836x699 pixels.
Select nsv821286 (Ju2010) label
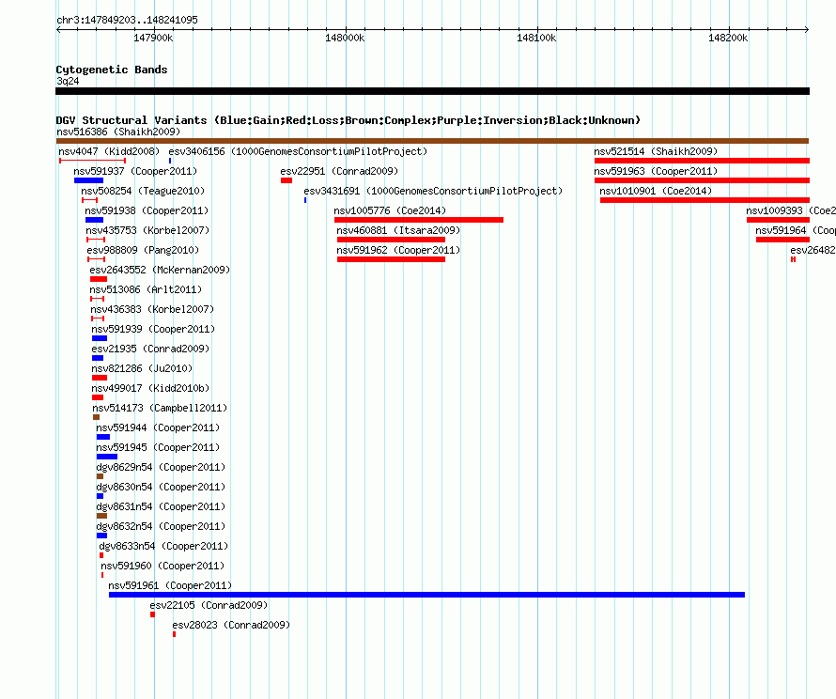point(142,368)
